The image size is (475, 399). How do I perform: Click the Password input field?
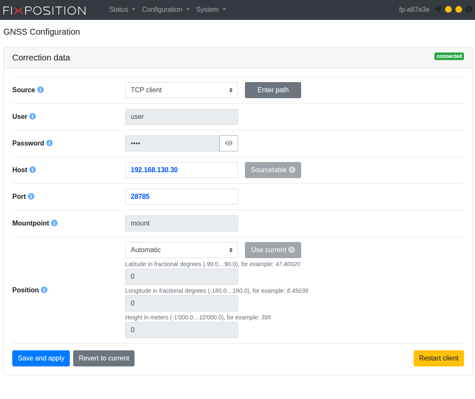[x=173, y=143]
